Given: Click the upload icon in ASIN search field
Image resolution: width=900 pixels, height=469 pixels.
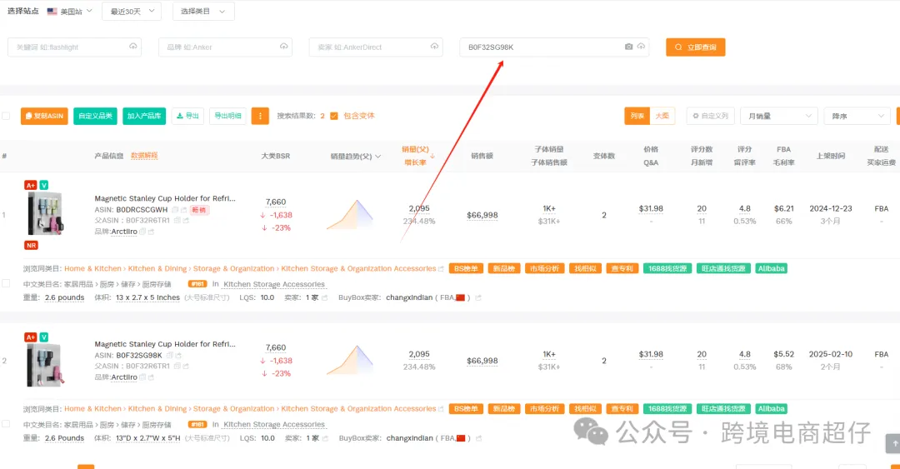Looking at the screenshot, I should tap(641, 47).
